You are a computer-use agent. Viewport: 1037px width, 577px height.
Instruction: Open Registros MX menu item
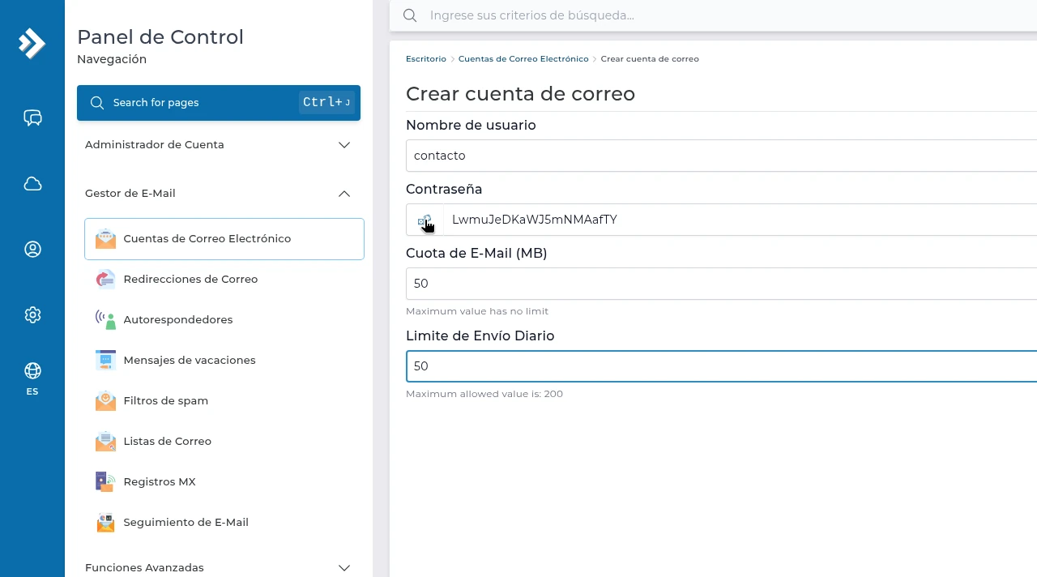coord(224,482)
